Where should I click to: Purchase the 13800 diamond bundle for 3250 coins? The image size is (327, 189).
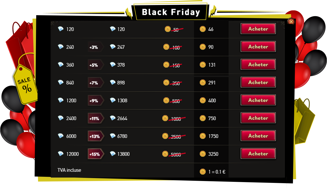(x=258, y=154)
